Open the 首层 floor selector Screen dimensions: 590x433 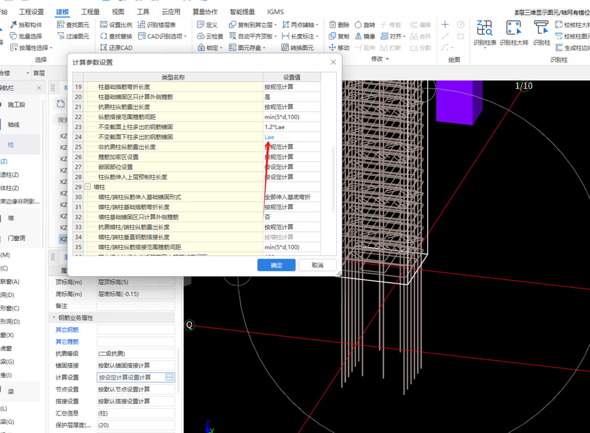tap(39, 73)
